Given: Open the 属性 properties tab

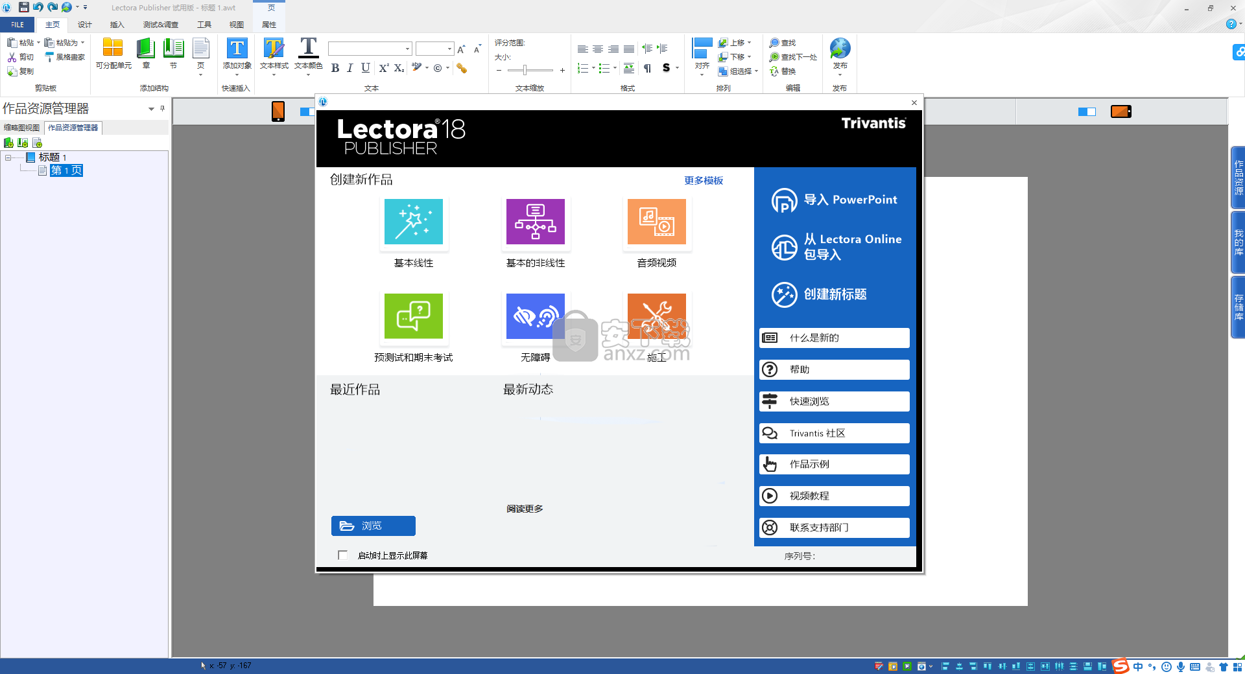Looking at the screenshot, I should pos(269,25).
